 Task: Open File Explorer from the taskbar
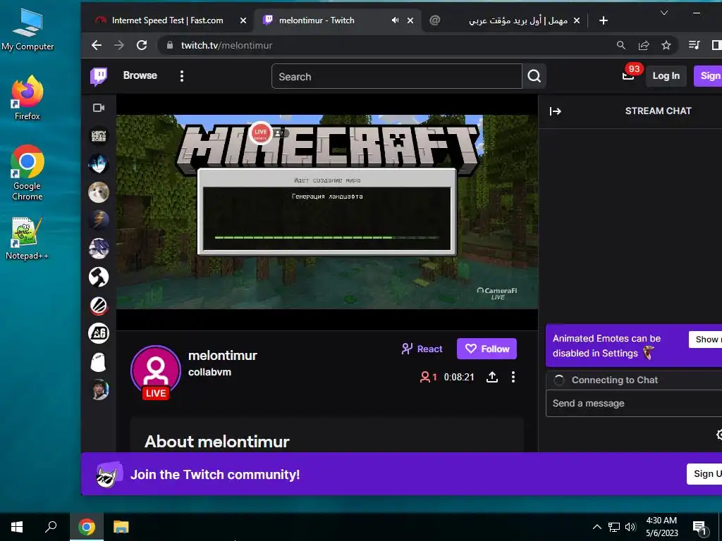click(x=121, y=527)
